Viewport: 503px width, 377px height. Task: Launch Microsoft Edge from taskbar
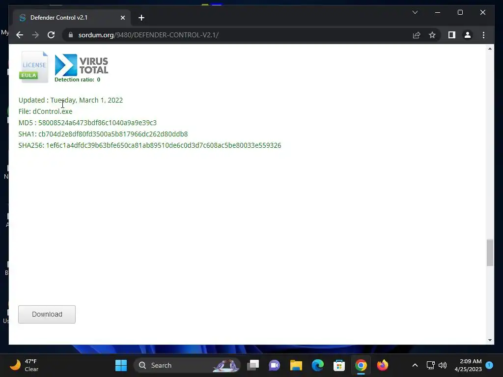pyautogui.click(x=318, y=365)
